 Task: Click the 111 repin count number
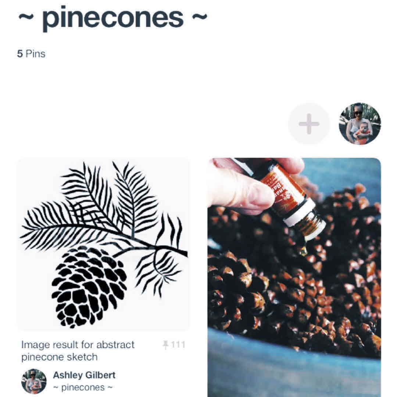tap(178, 345)
